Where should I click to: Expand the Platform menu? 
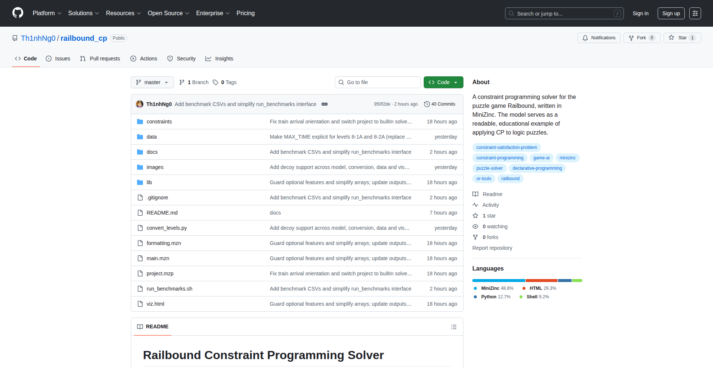(x=47, y=13)
